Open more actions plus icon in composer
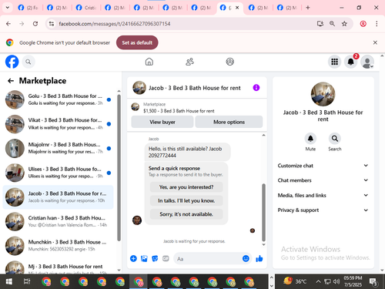 click(x=133, y=258)
